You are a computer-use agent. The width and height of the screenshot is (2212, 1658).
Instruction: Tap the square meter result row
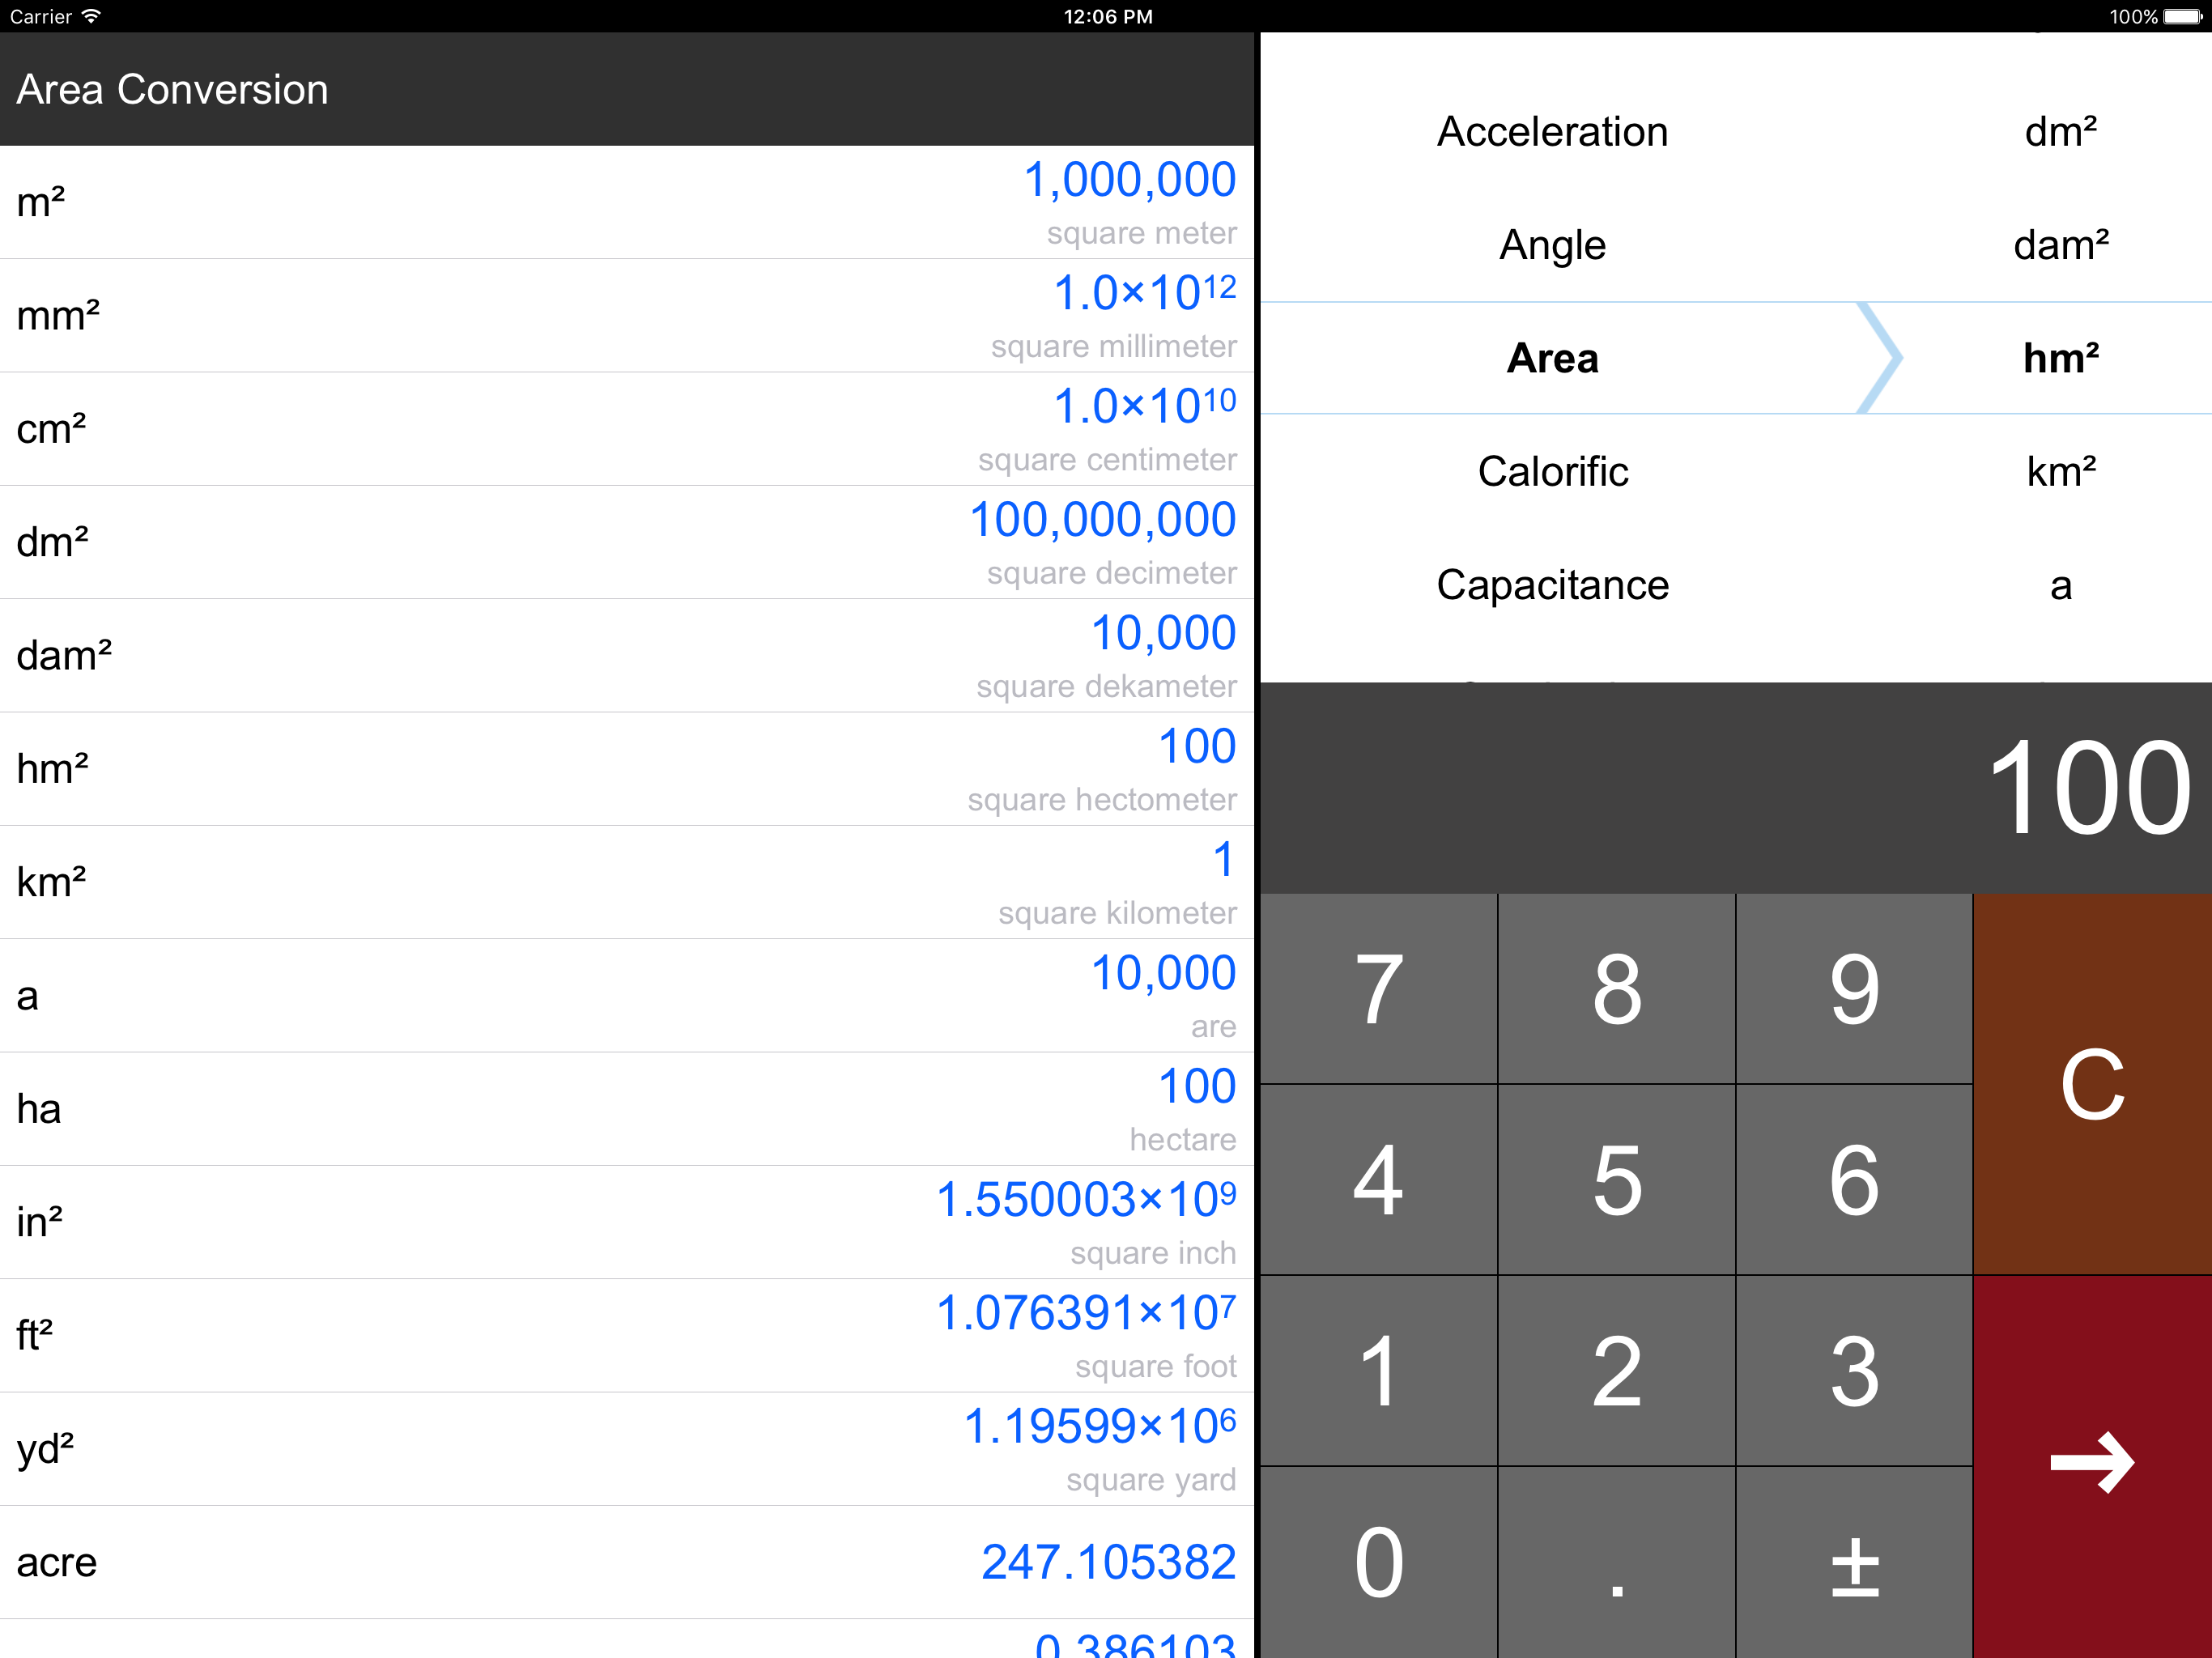[x=626, y=202]
